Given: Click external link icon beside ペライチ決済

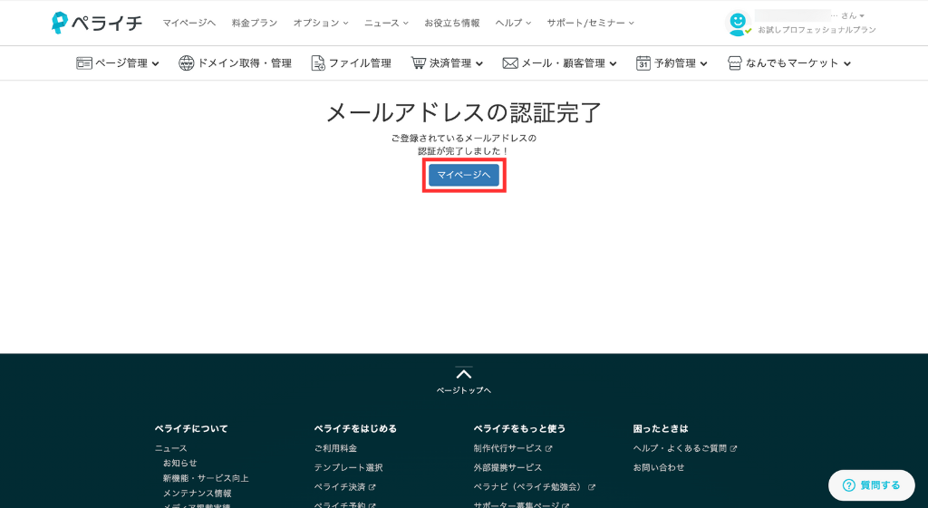Looking at the screenshot, I should pos(372,487).
